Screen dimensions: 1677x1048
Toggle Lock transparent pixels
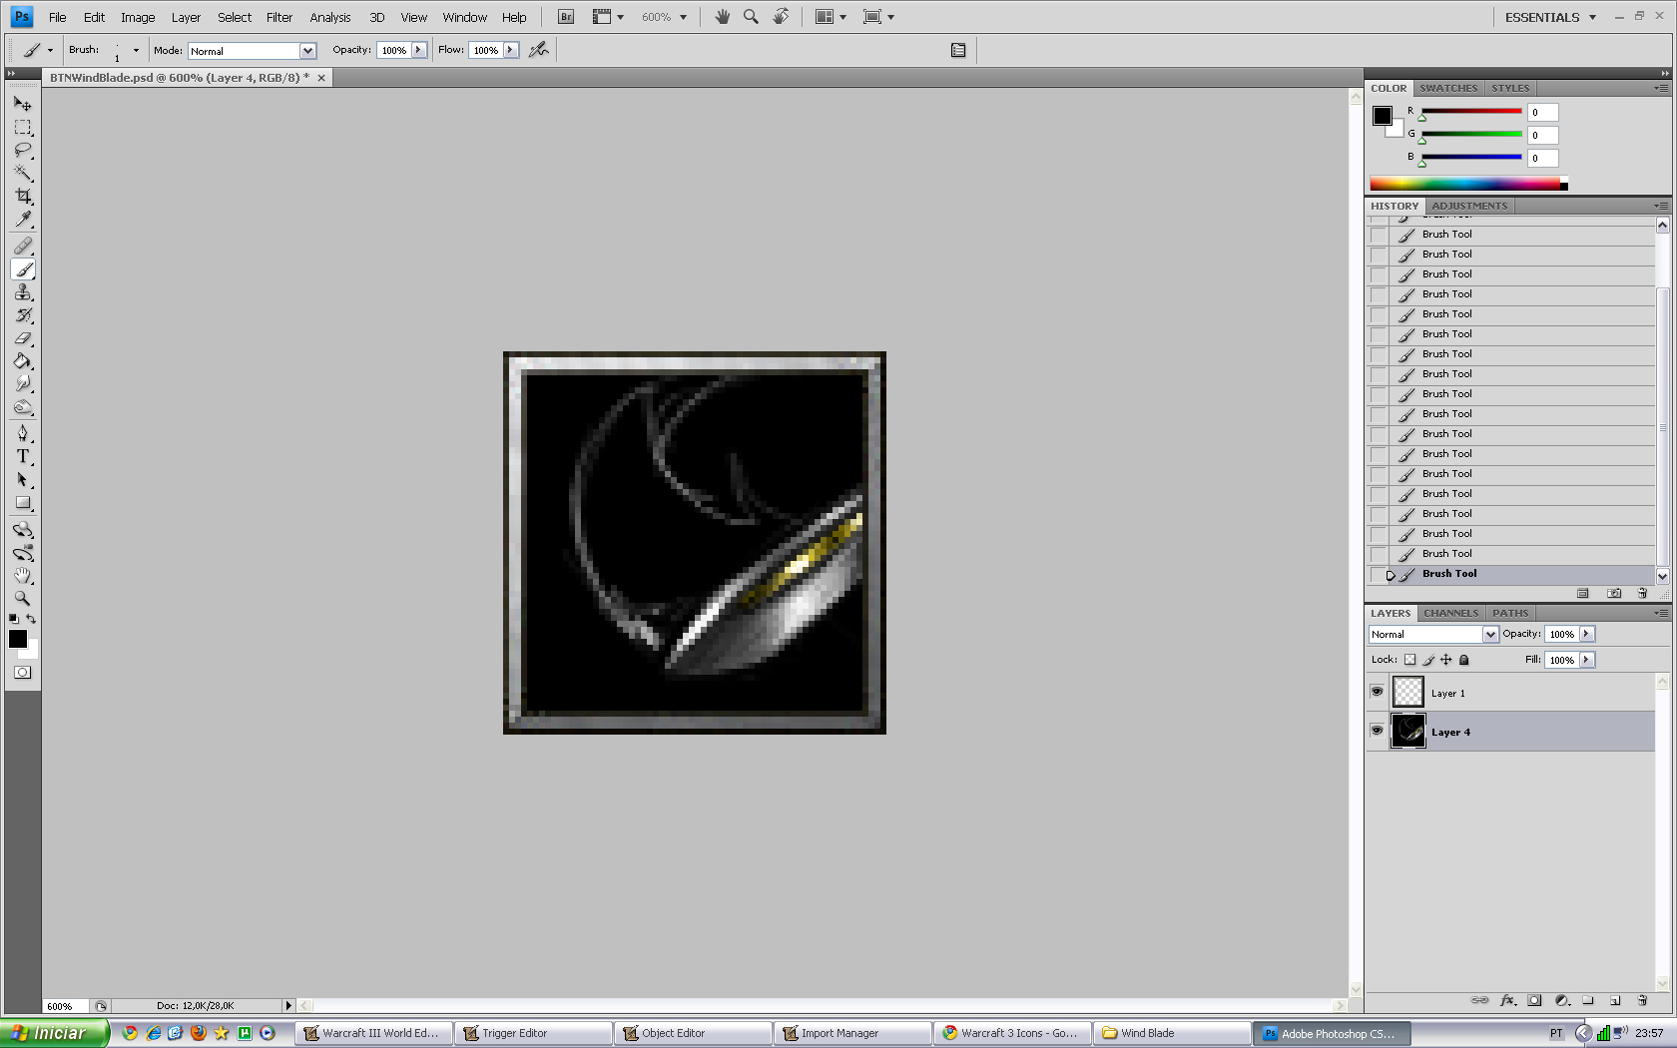pyautogui.click(x=1409, y=660)
